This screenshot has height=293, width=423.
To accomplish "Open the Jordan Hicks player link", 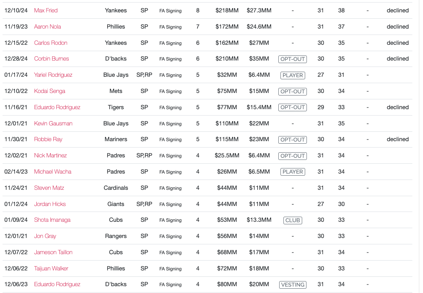I will [50, 204].
